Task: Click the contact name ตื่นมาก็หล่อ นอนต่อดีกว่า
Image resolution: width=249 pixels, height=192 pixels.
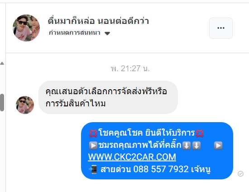Action: [98, 21]
